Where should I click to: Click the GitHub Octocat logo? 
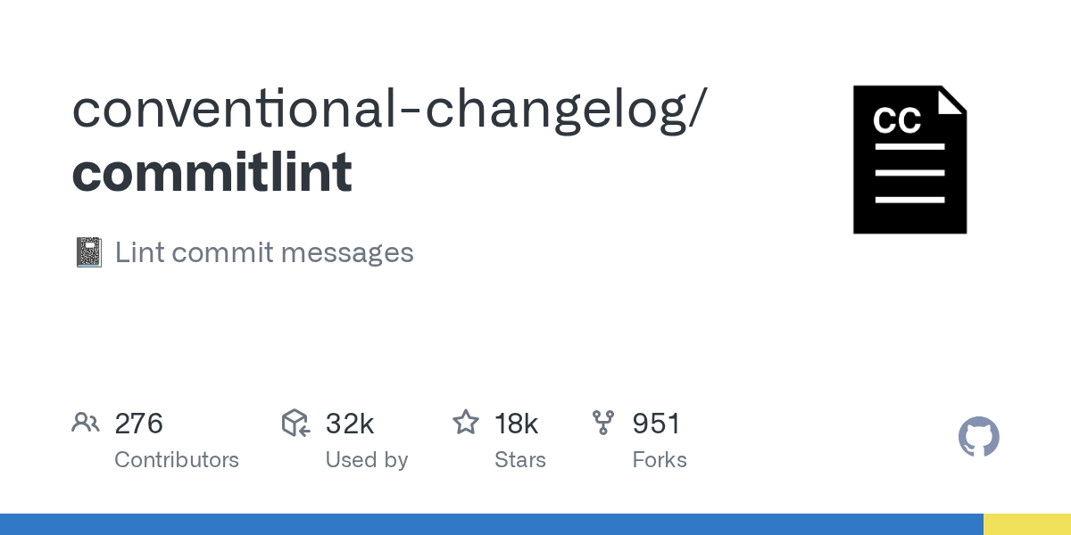point(978,437)
